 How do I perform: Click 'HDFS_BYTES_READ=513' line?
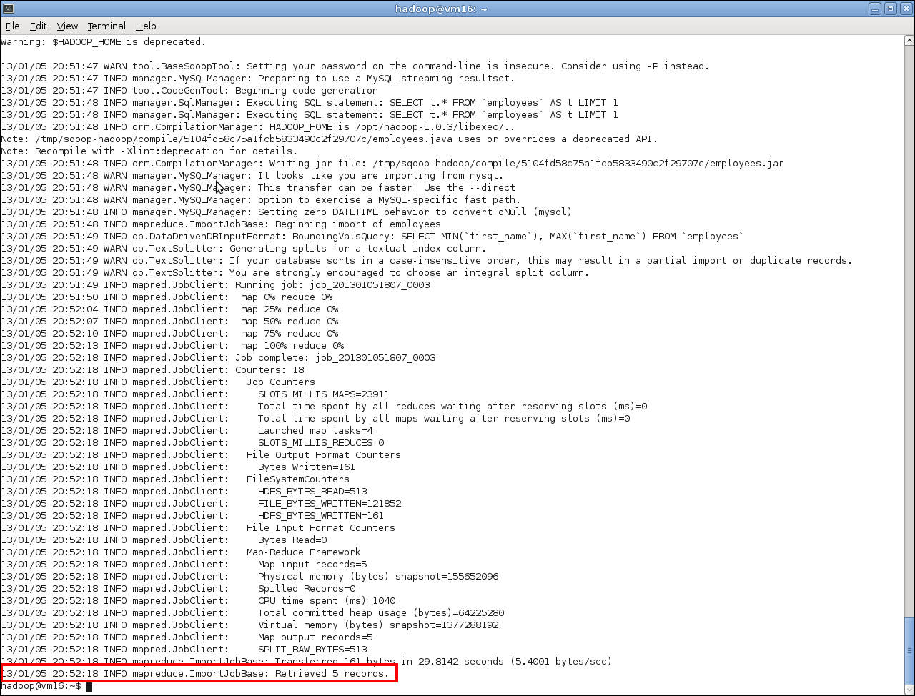pos(184,492)
